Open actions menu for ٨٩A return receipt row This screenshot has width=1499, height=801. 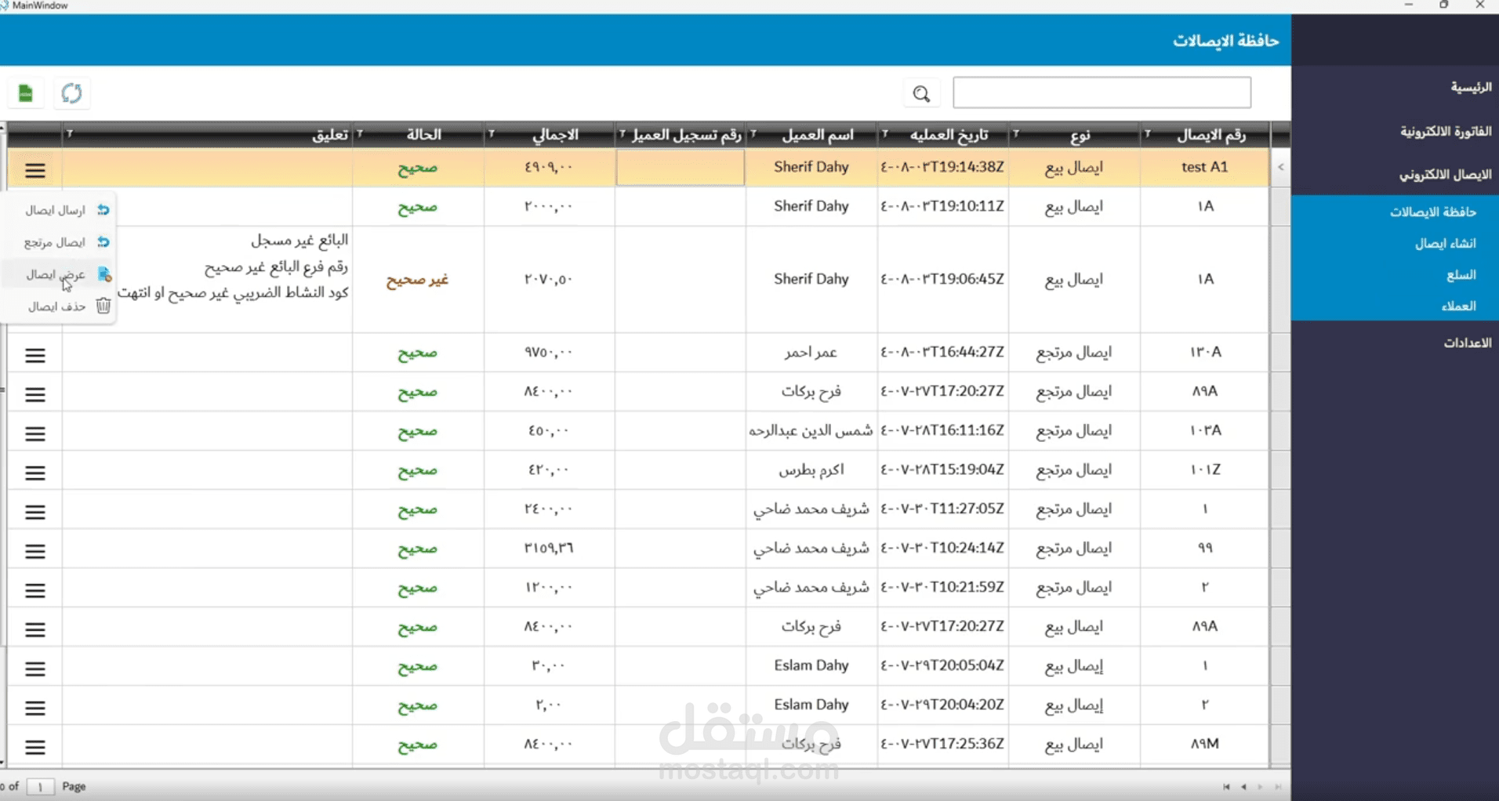tap(35, 395)
